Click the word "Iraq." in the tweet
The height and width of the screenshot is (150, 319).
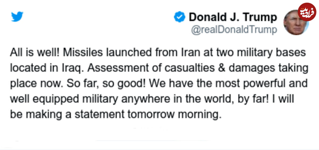click(74, 68)
